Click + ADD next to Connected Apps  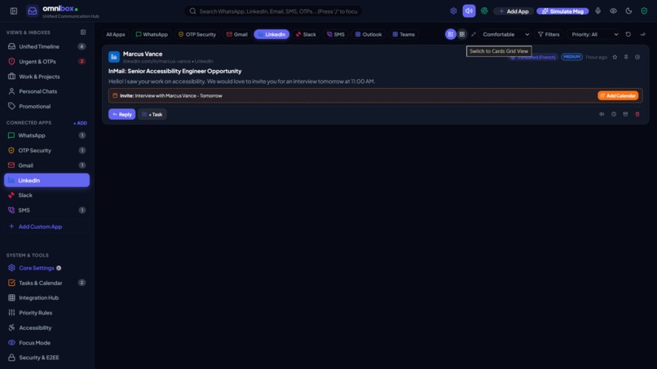pyautogui.click(x=80, y=123)
